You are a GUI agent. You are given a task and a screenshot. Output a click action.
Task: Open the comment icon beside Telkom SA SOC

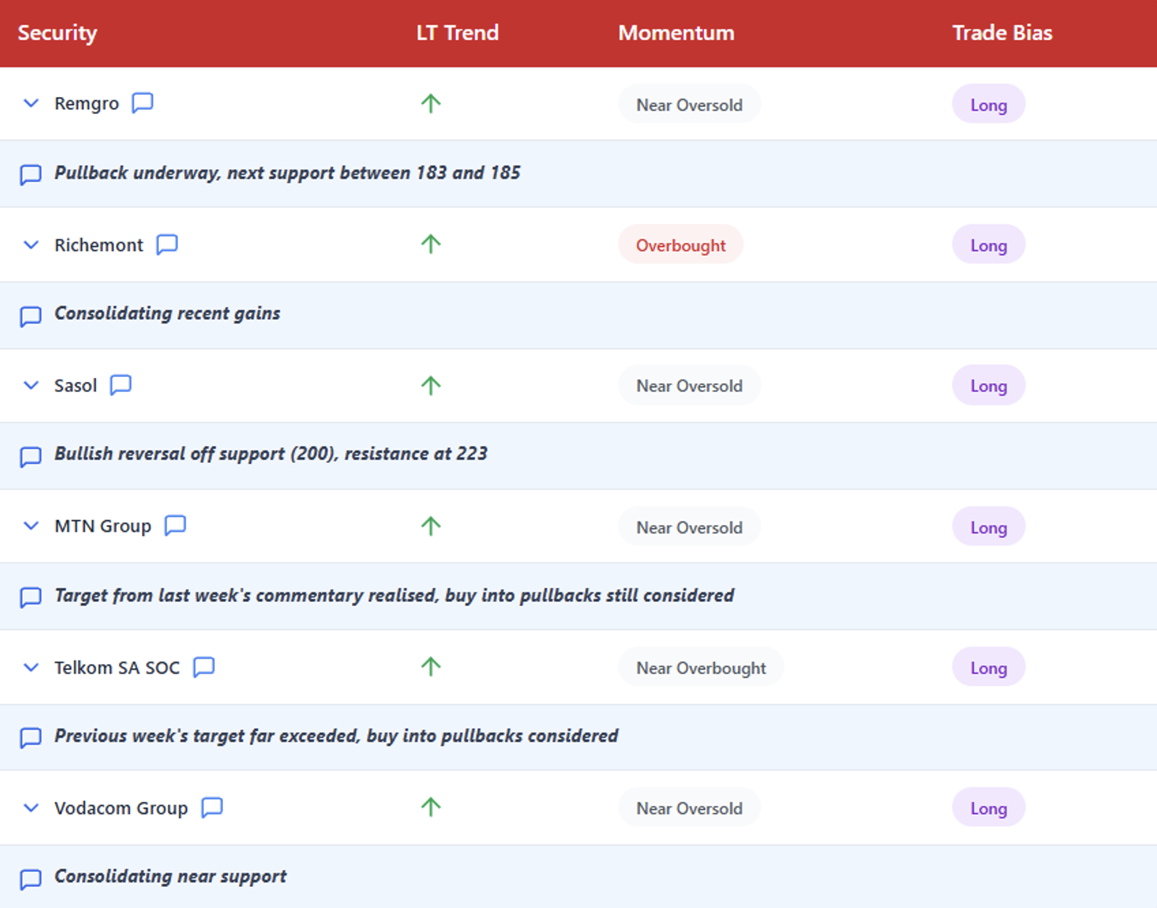204,667
